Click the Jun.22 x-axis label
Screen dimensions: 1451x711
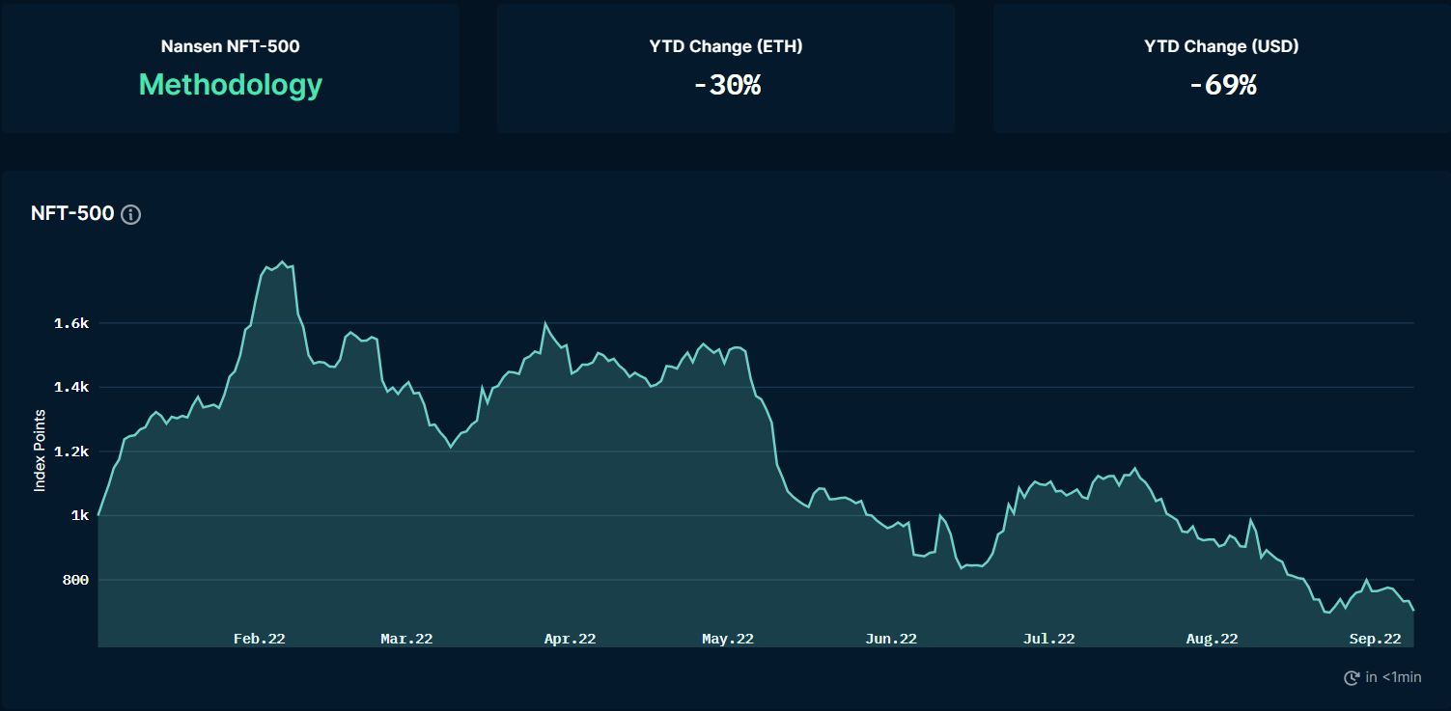pos(891,639)
